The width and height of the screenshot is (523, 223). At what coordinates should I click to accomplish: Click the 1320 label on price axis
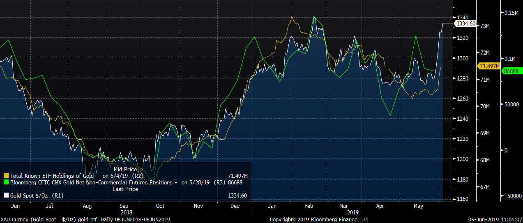463,38
